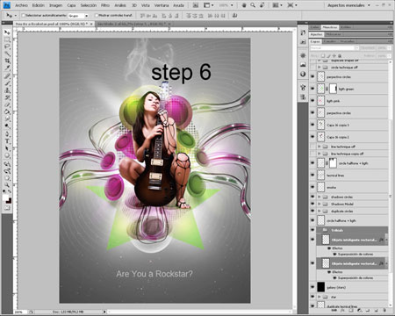Open the Archivo menu
The width and height of the screenshot is (395, 316).
coord(21,5)
